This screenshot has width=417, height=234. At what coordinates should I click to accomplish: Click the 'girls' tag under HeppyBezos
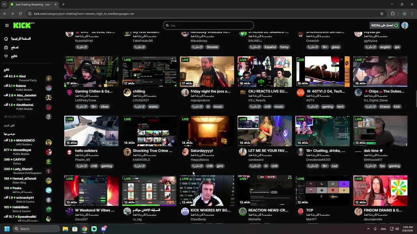[x=220, y=166]
